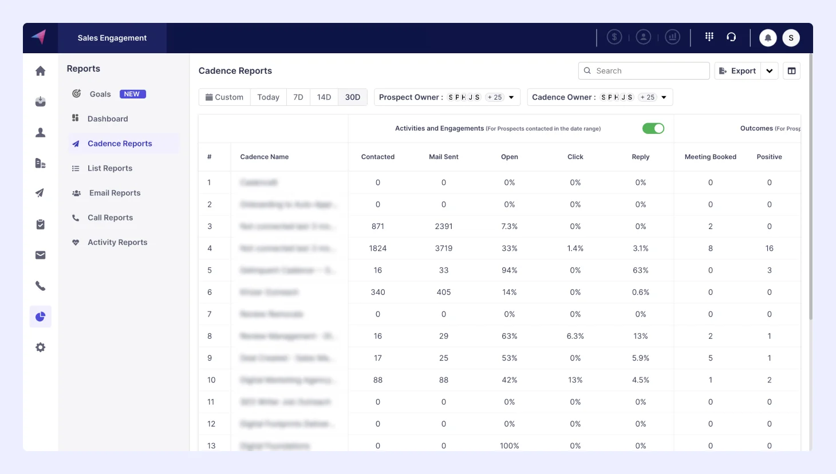Open the notifications bell icon

pos(768,38)
